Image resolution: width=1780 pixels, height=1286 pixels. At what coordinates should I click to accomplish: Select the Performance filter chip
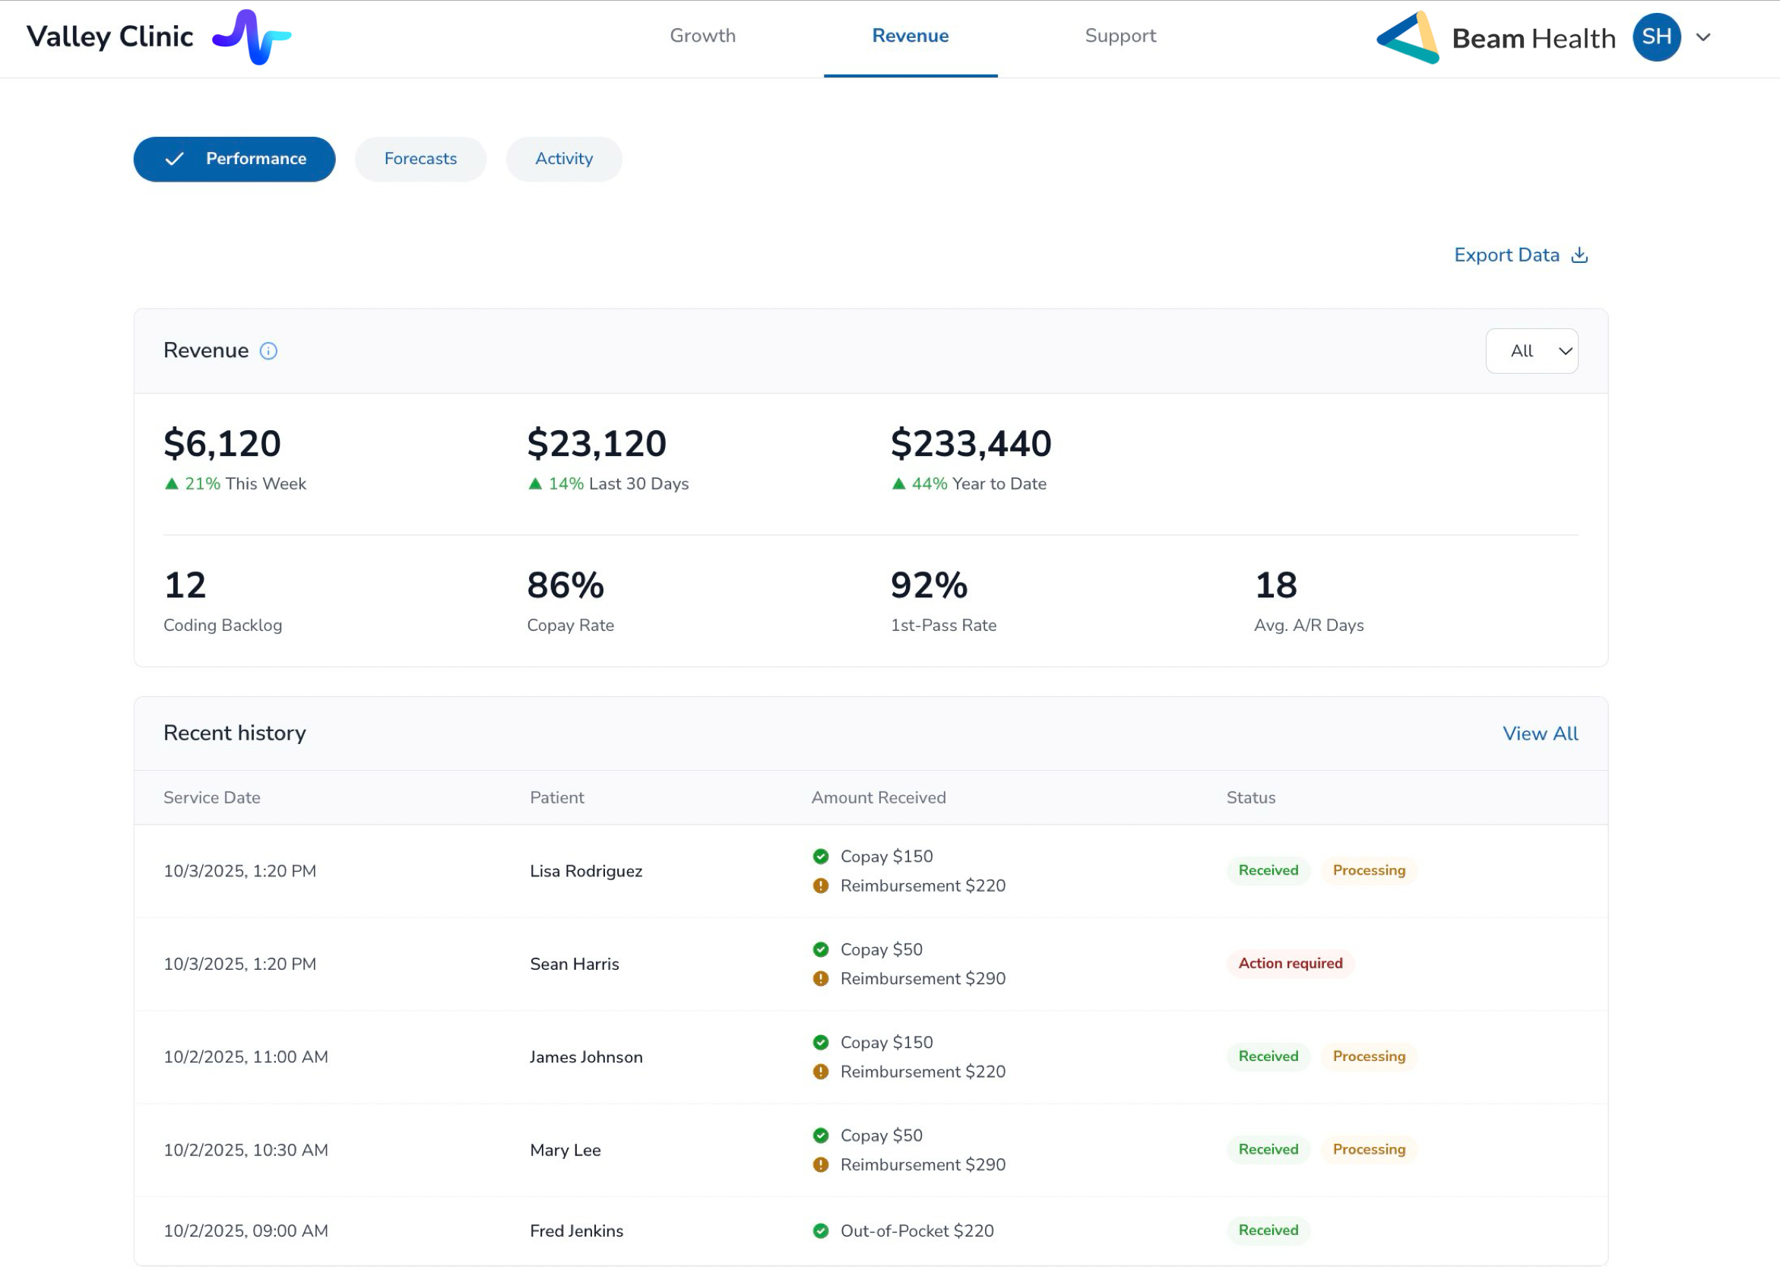(x=235, y=160)
